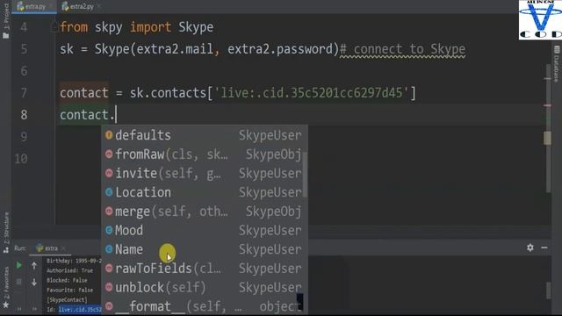Choose 'unblock(self)' from the completion list
The height and width of the screenshot is (316, 562).
(204, 287)
